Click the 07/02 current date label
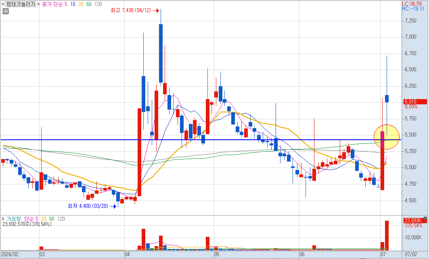The image size is (429, 259). click(411, 254)
